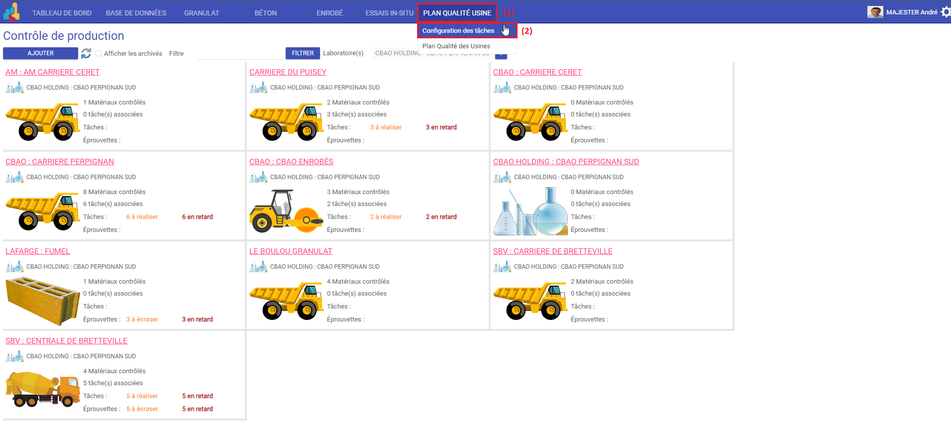Focus the Filtre text field

tap(240, 53)
